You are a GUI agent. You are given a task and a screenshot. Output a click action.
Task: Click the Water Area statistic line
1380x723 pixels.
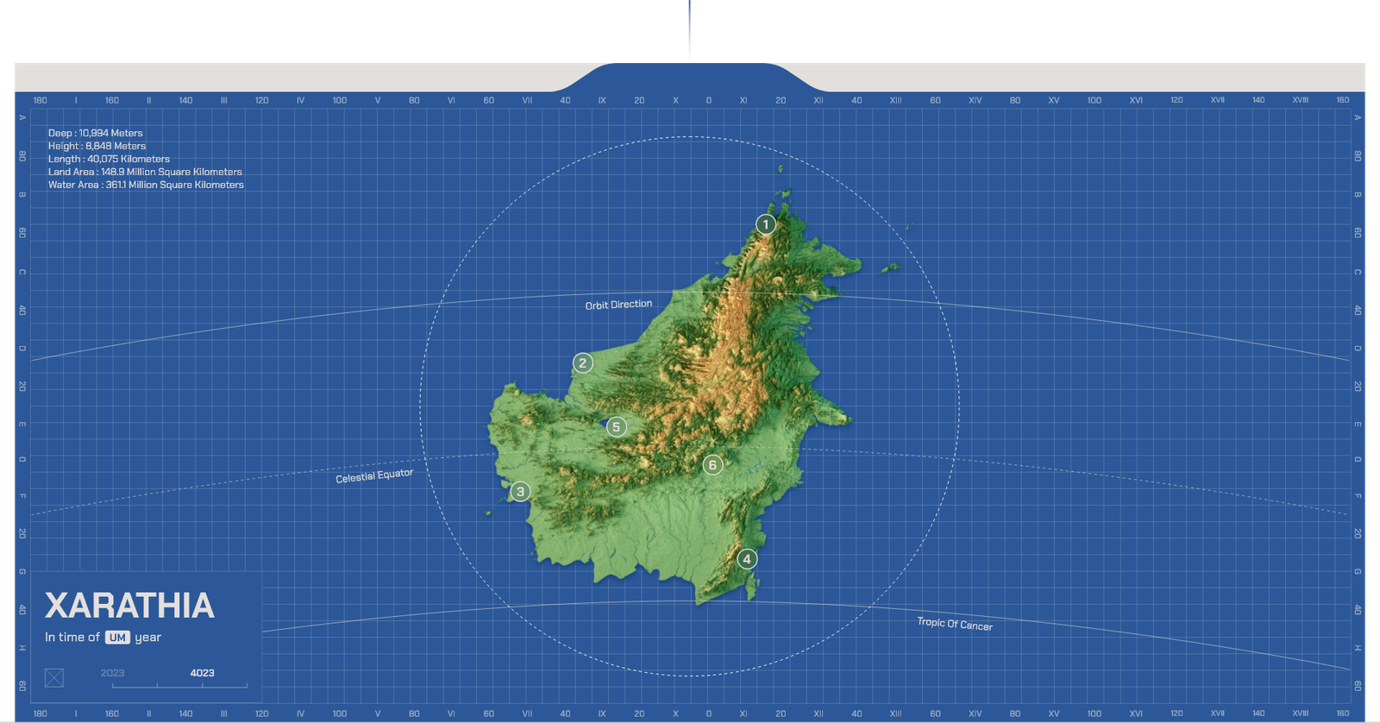pyautogui.click(x=146, y=185)
